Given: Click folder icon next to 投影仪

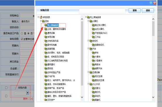Looking at the screenshot, I should point(93,88).
